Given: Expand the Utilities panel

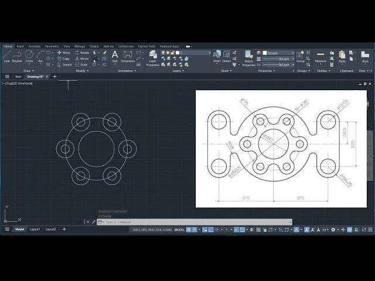Looking at the screenshot, I should (323, 71).
